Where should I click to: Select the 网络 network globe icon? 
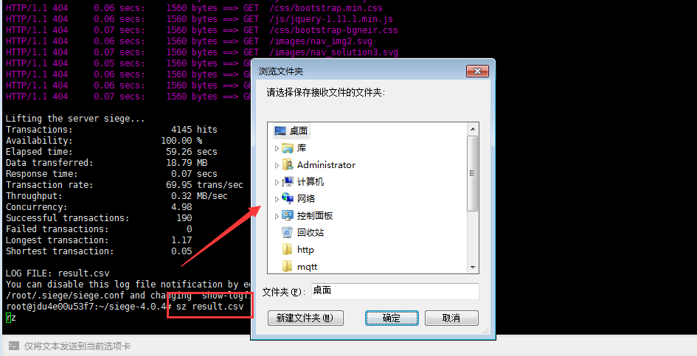(x=288, y=199)
